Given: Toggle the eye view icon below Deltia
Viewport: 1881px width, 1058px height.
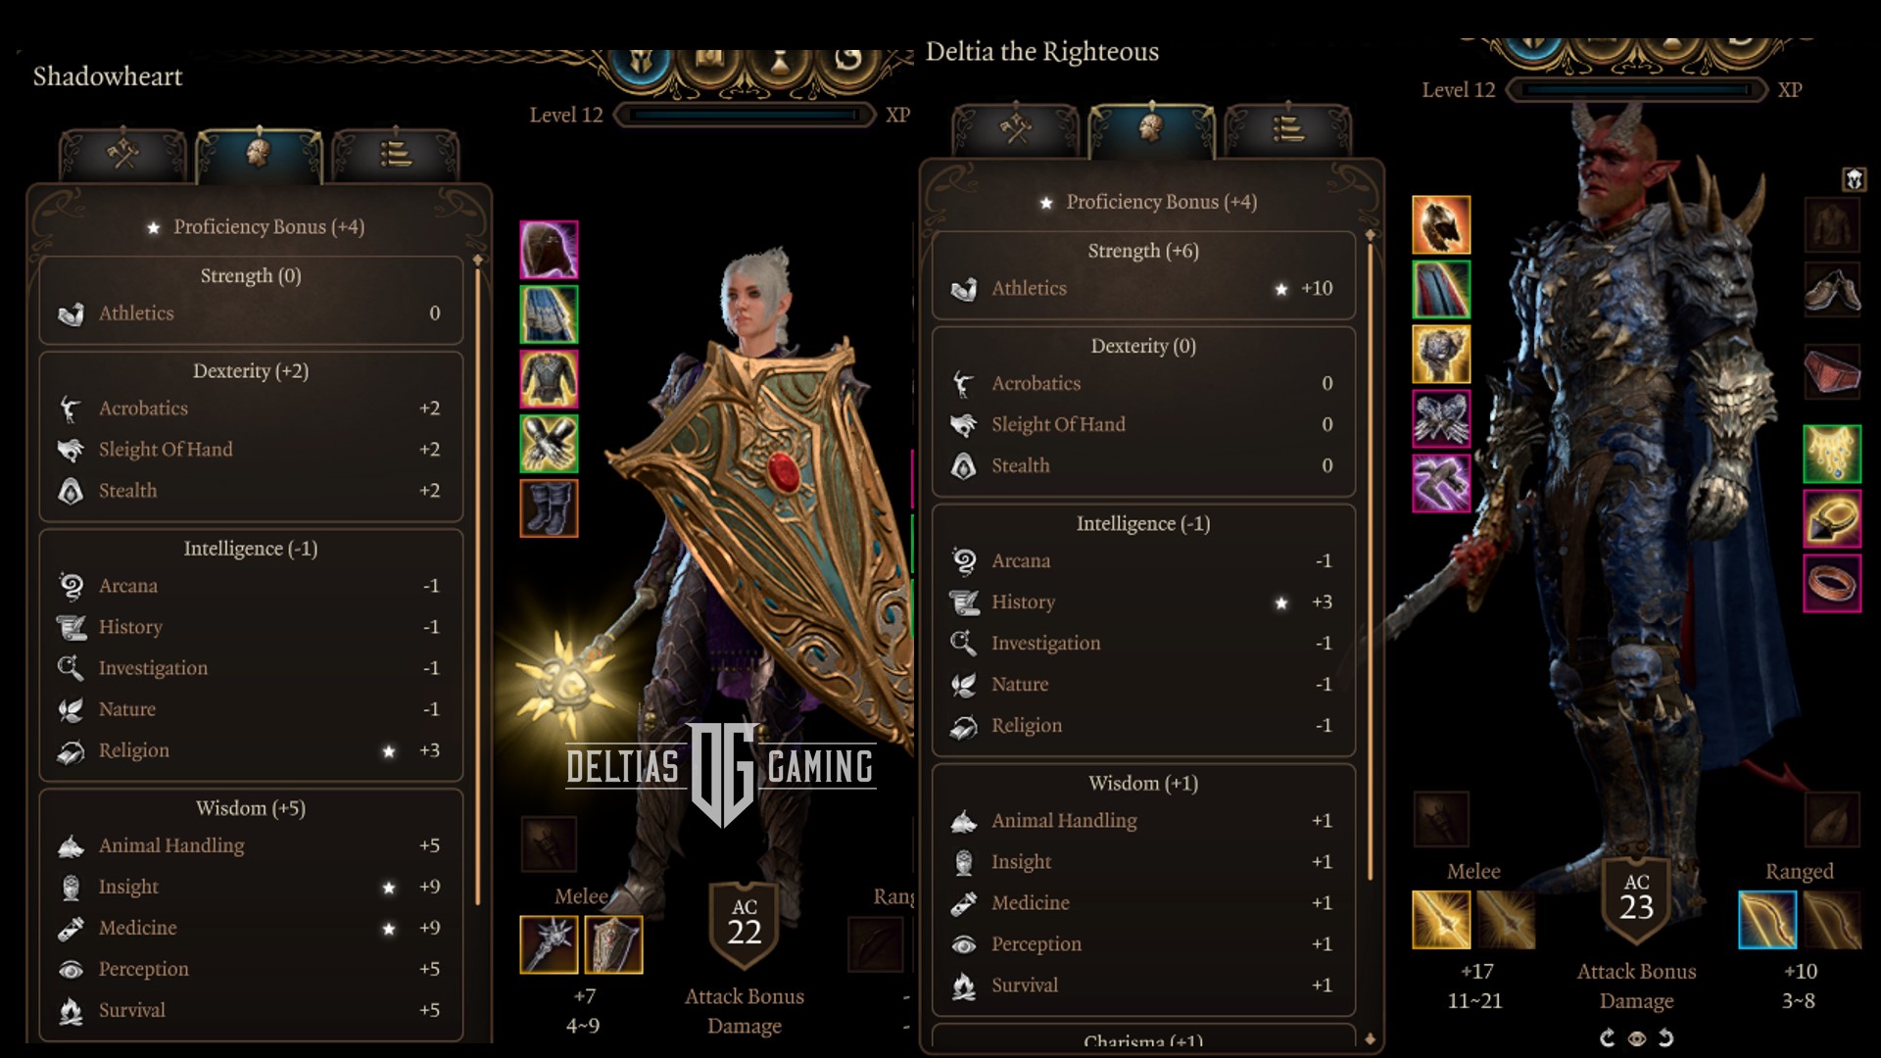Looking at the screenshot, I should (x=1637, y=1038).
